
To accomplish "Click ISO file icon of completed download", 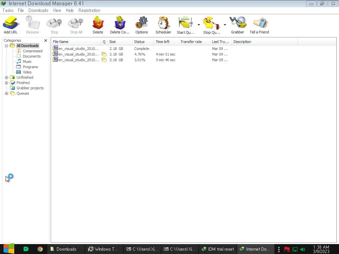I will click(x=55, y=48).
